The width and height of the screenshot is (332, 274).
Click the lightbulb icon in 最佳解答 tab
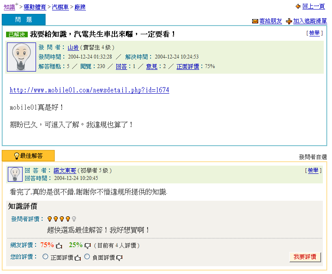[x=16, y=156]
